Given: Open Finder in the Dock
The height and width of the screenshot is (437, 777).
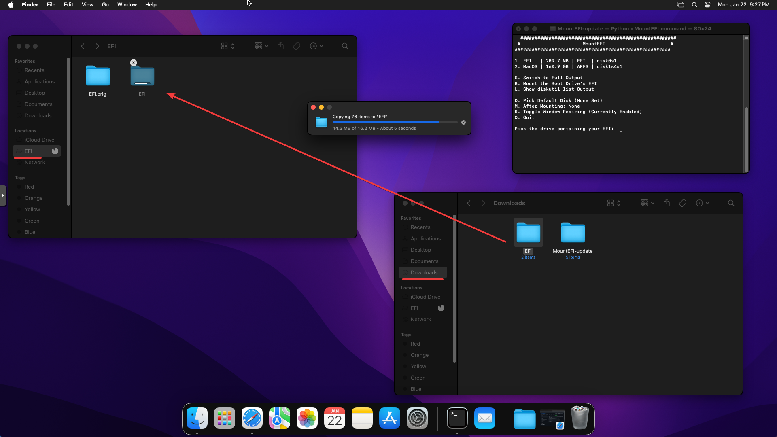Looking at the screenshot, I should point(197,418).
